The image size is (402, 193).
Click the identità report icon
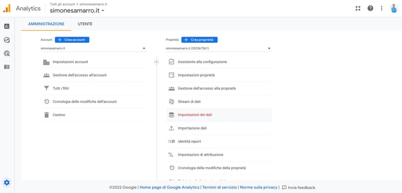[x=172, y=141]
